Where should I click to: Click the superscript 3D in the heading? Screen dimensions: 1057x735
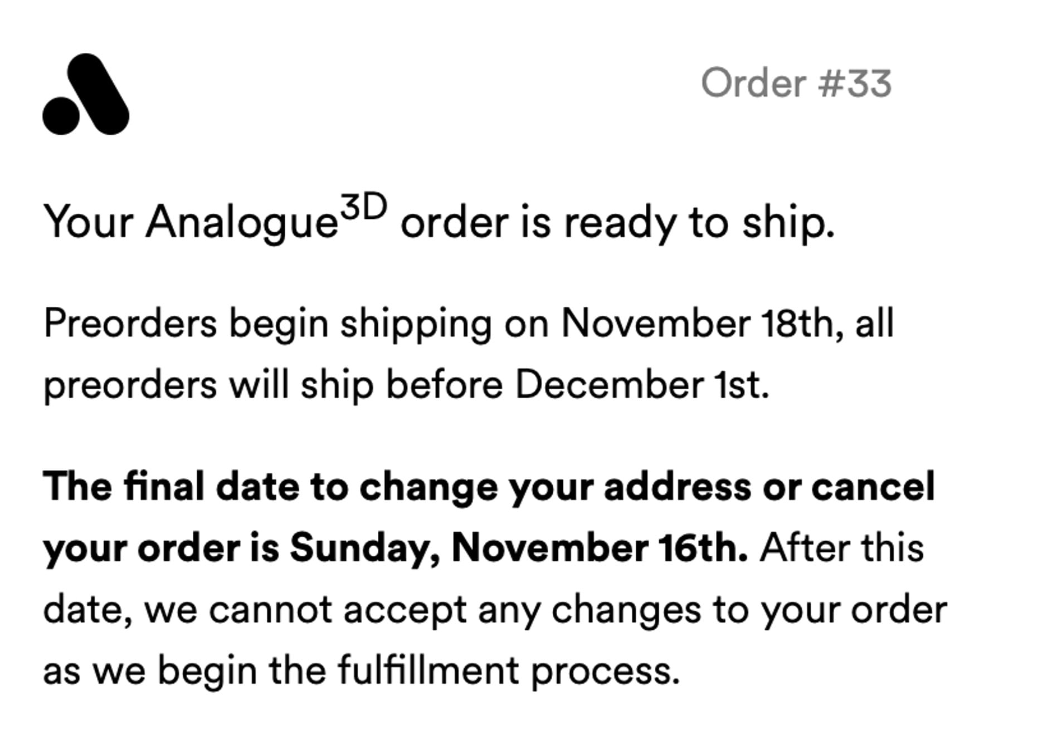click(364, 207)
